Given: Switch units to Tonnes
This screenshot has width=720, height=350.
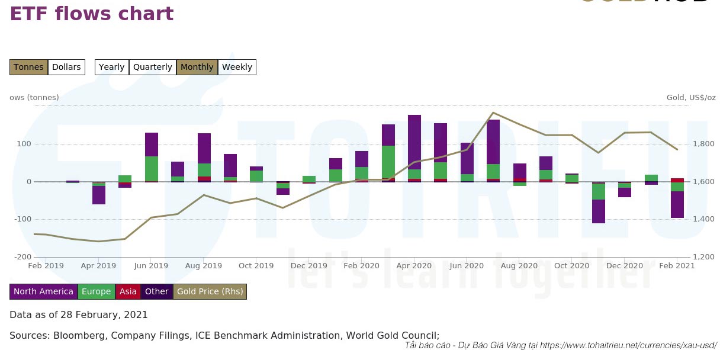Looking at the screenshot, I should (x=28, y=67).
